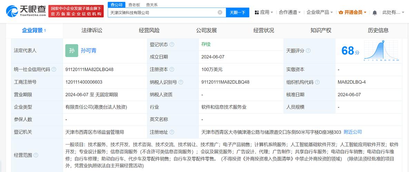409x172 pixels.
Task: Switch to 查关系 search tab
Action: [x=152, y=5]
